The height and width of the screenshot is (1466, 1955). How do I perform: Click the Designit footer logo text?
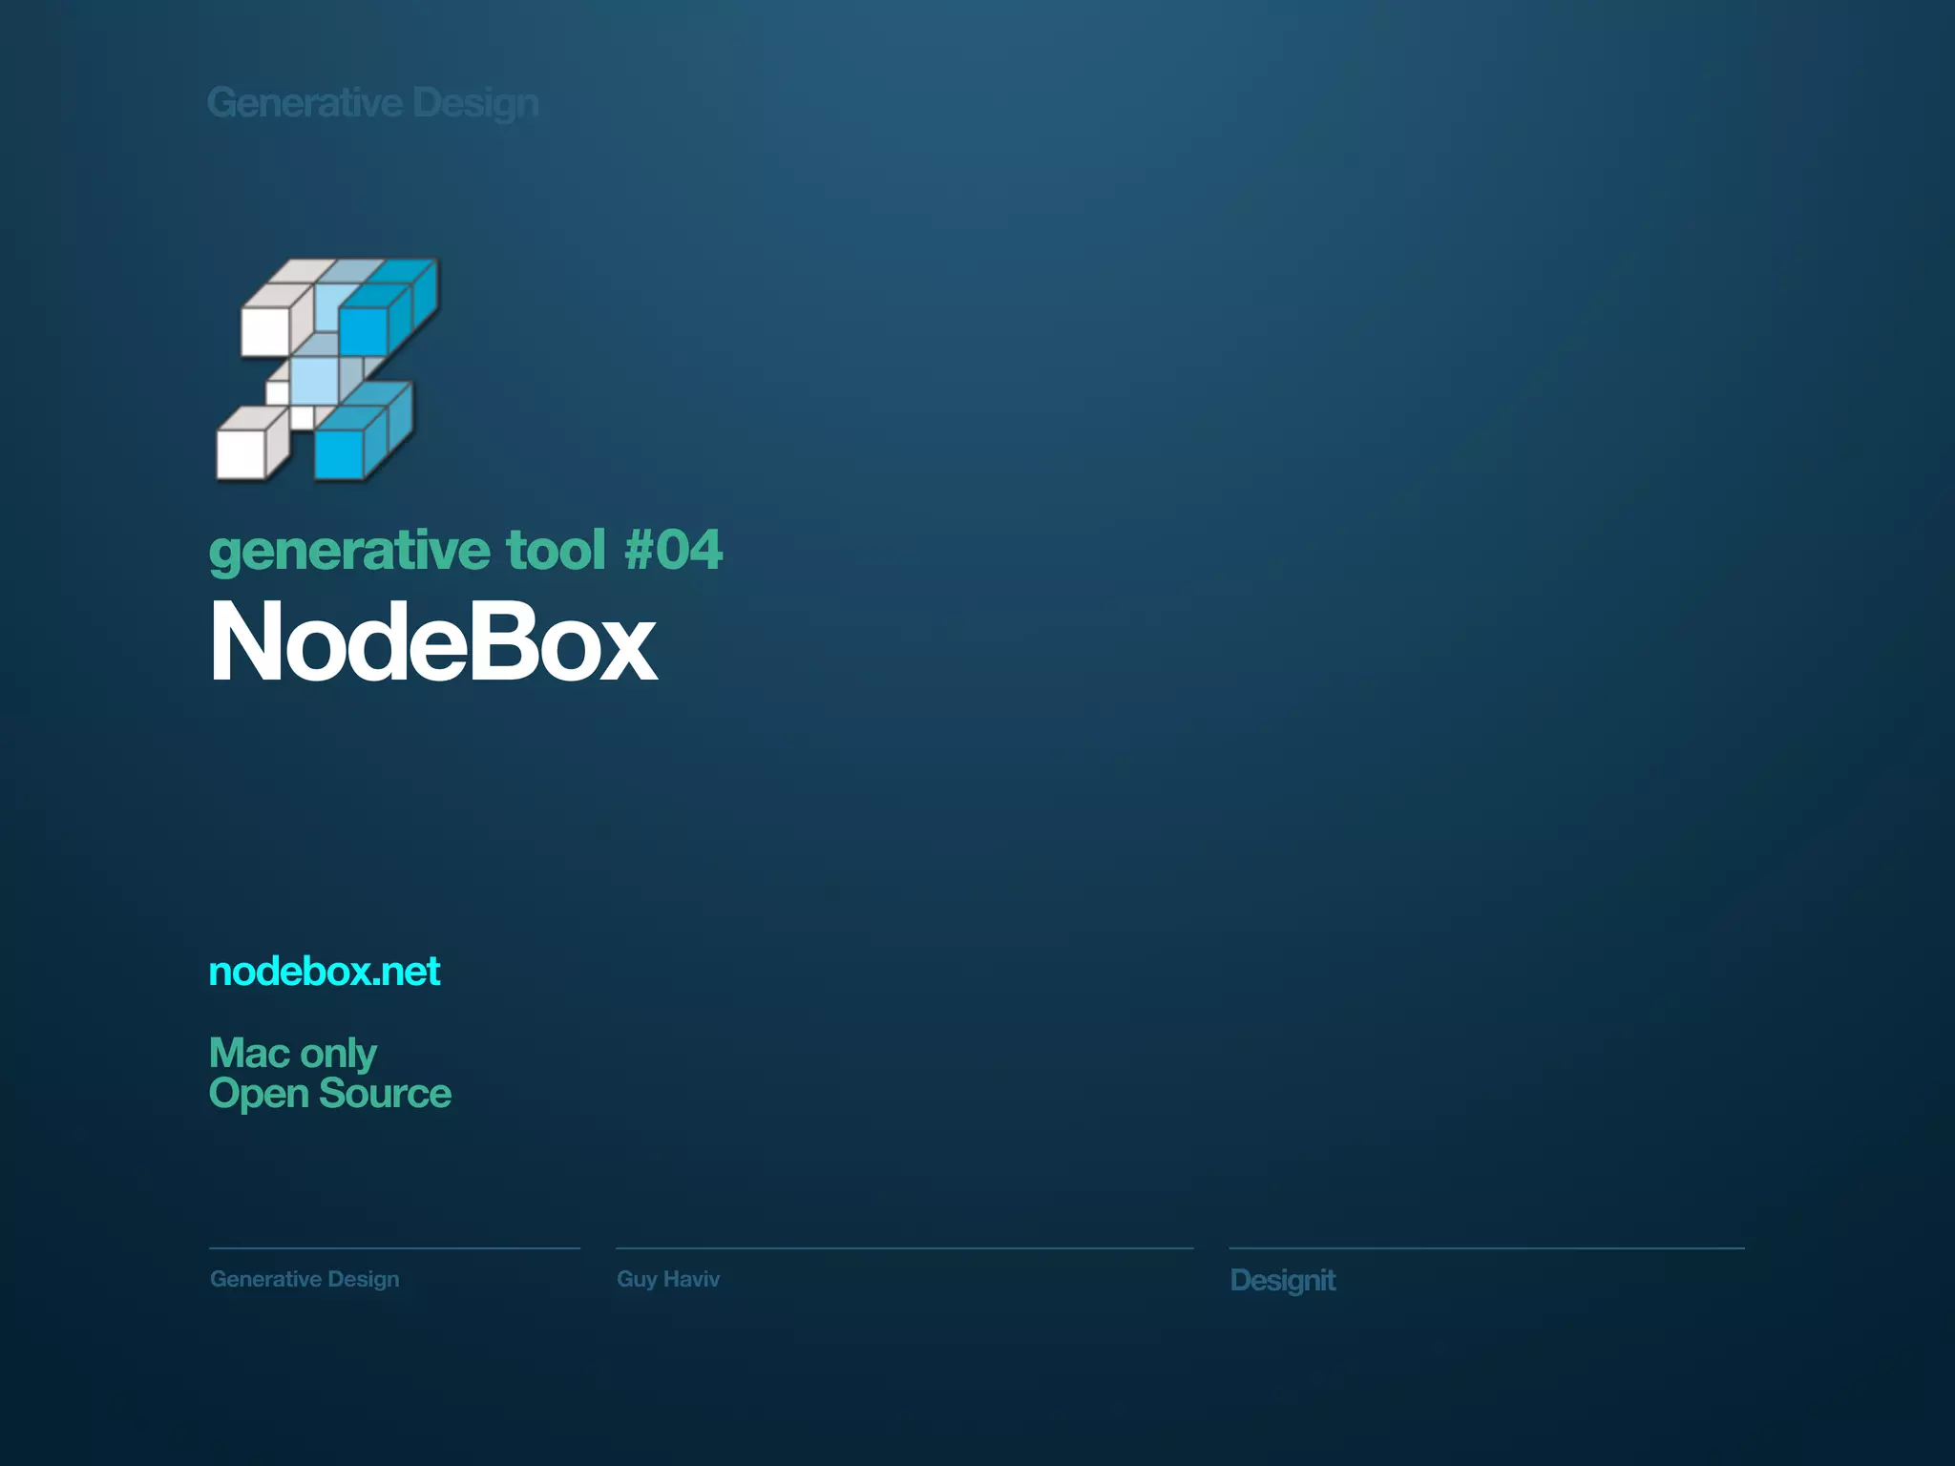tap(1283, 1281)
